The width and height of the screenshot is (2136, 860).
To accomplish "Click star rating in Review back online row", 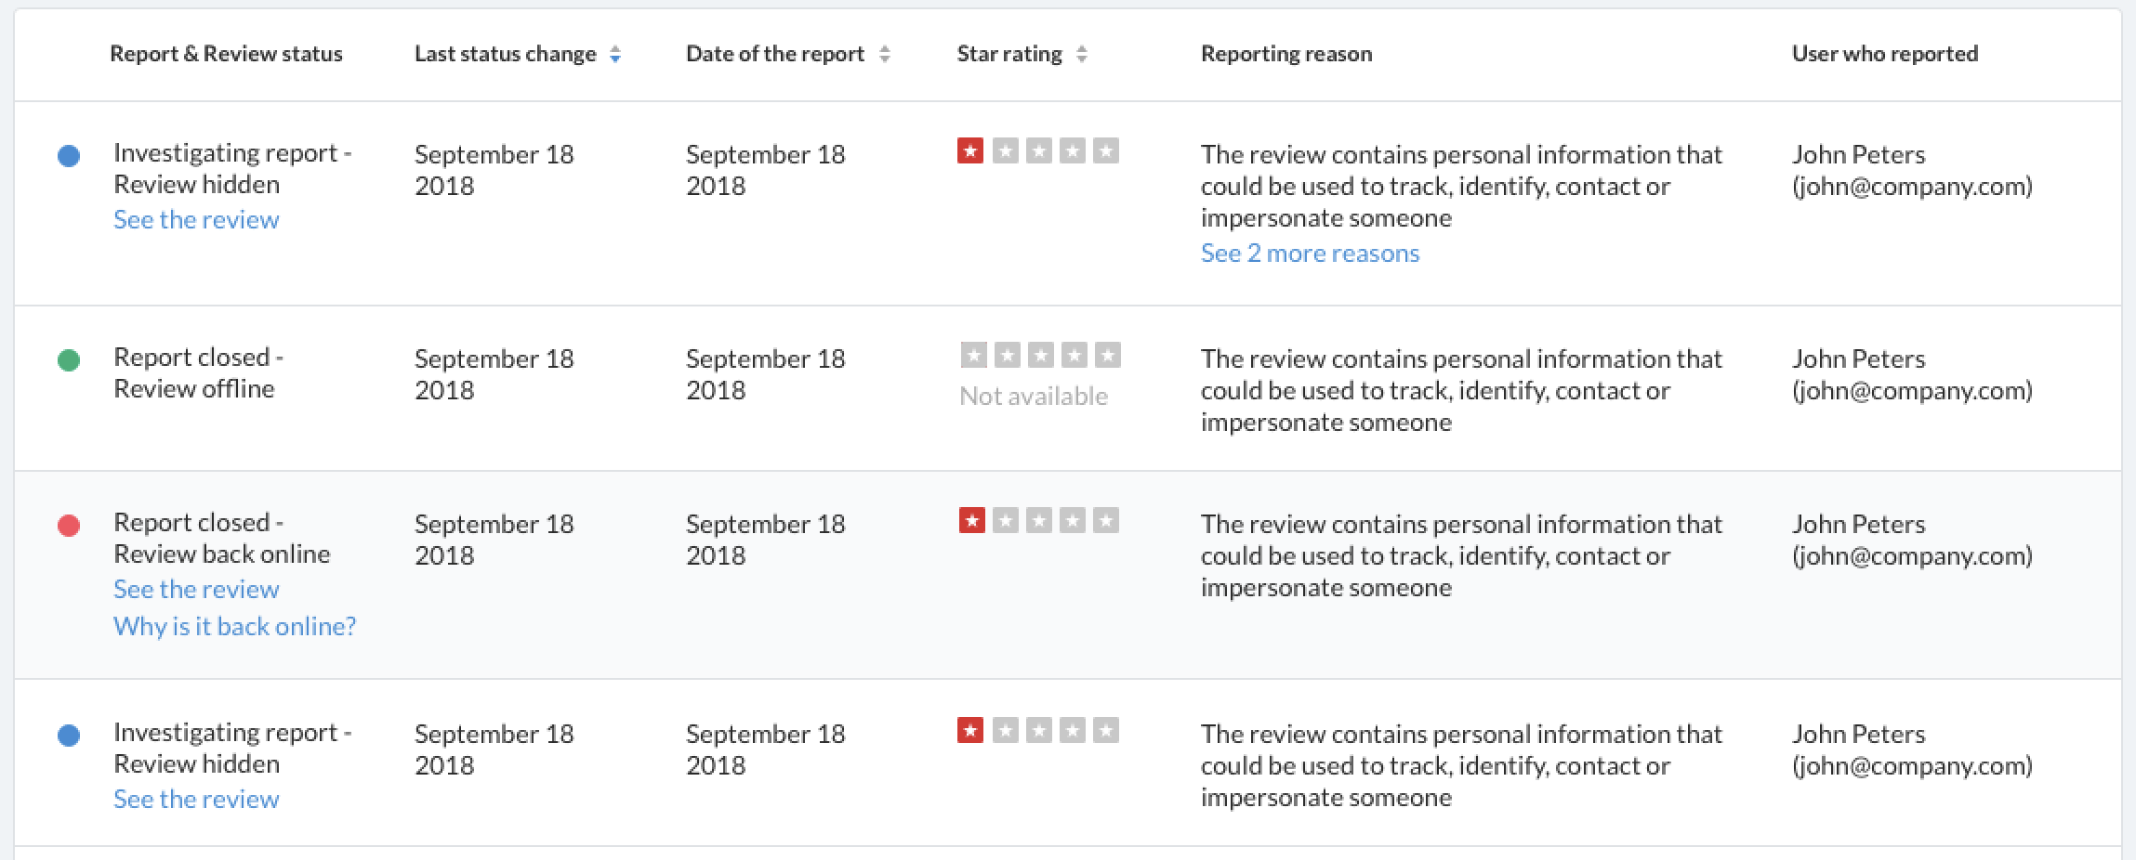I will point(1038,520).
